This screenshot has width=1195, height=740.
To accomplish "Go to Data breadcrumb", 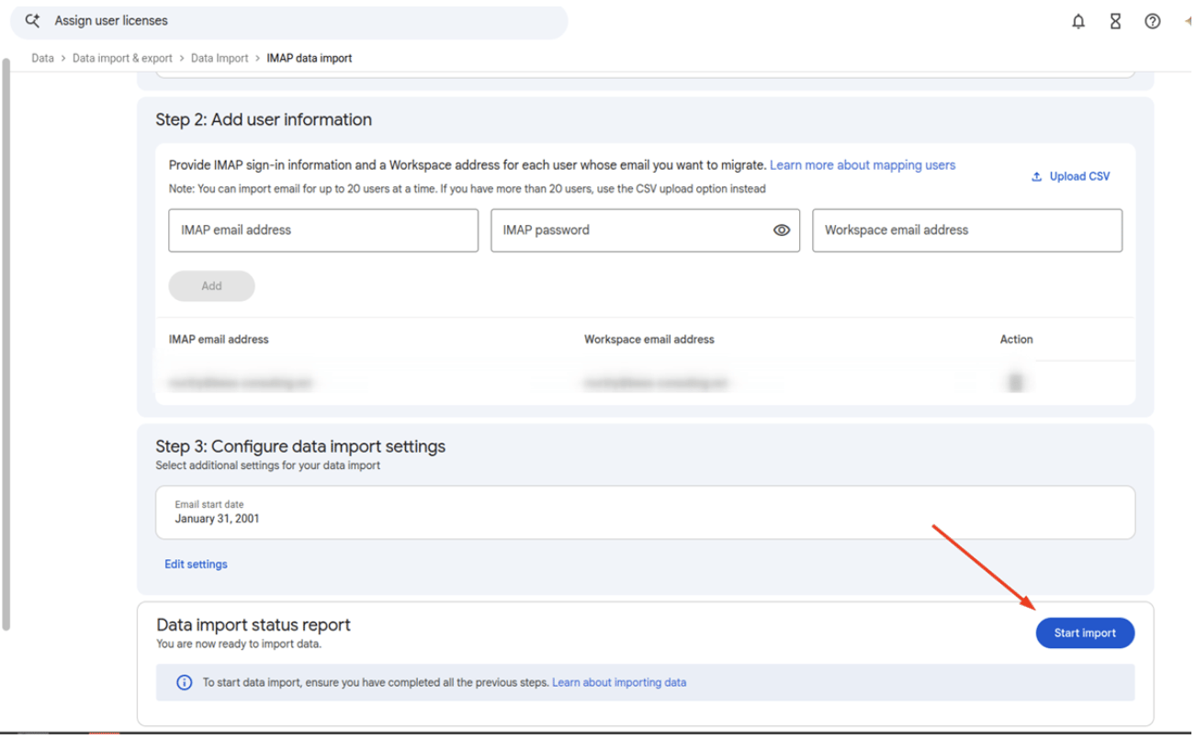I will [42, 58].
